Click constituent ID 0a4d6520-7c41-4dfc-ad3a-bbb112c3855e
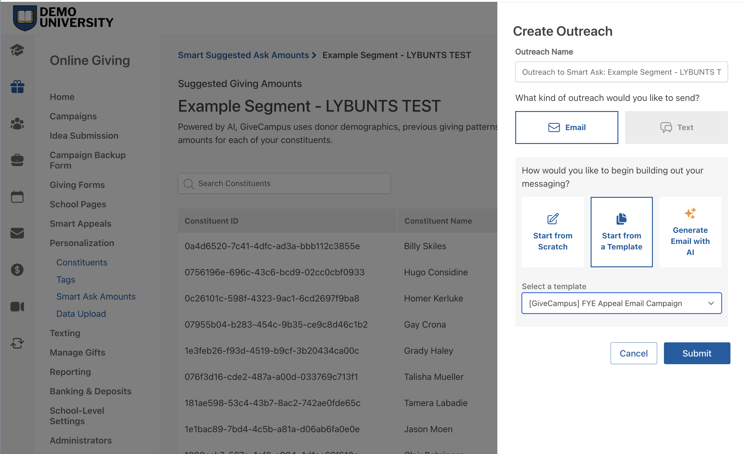The image size is (744, 454). (272, 246)
